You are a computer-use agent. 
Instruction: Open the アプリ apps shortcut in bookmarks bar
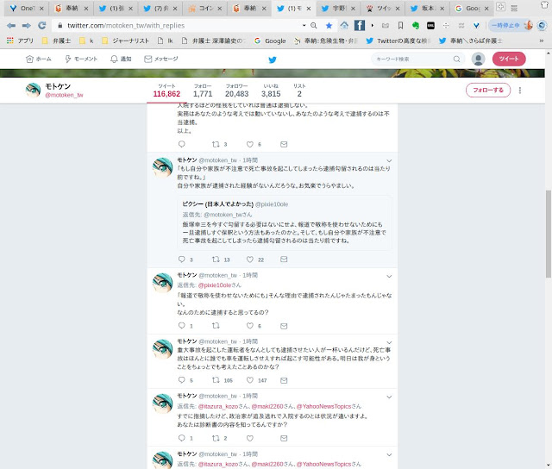[x=20, y=41]
